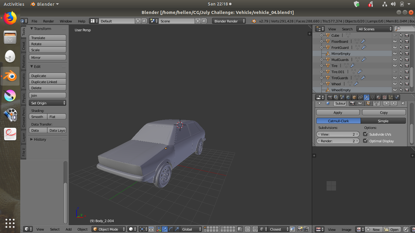Click the FloorBoard wrench modifier icon
415x233 pixels.
[363, 41]
